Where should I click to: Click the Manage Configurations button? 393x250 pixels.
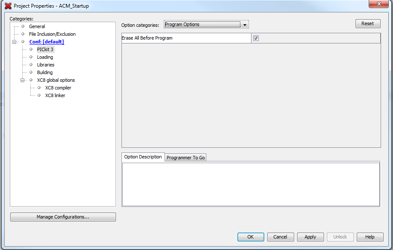(63, 217)
